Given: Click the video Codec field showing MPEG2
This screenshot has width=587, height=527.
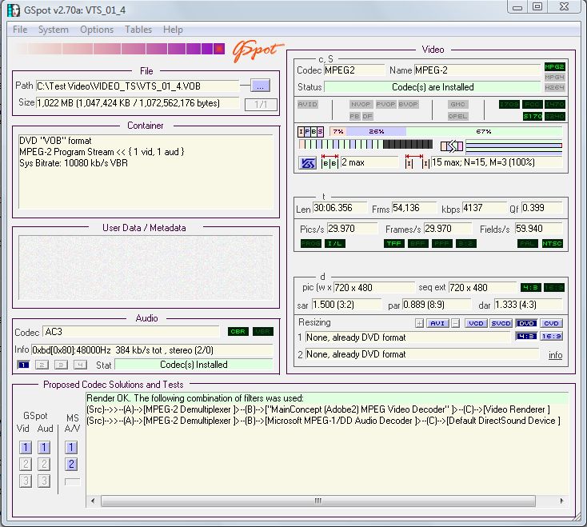Looking at the screenshot, I should click(x=354, y=70).
